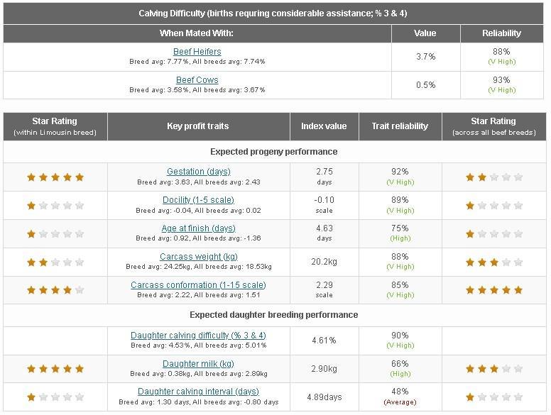The width and height of the screenshot is (551, 415).
Task: Click Beef Cows breed average text
Action: (197, 90)
